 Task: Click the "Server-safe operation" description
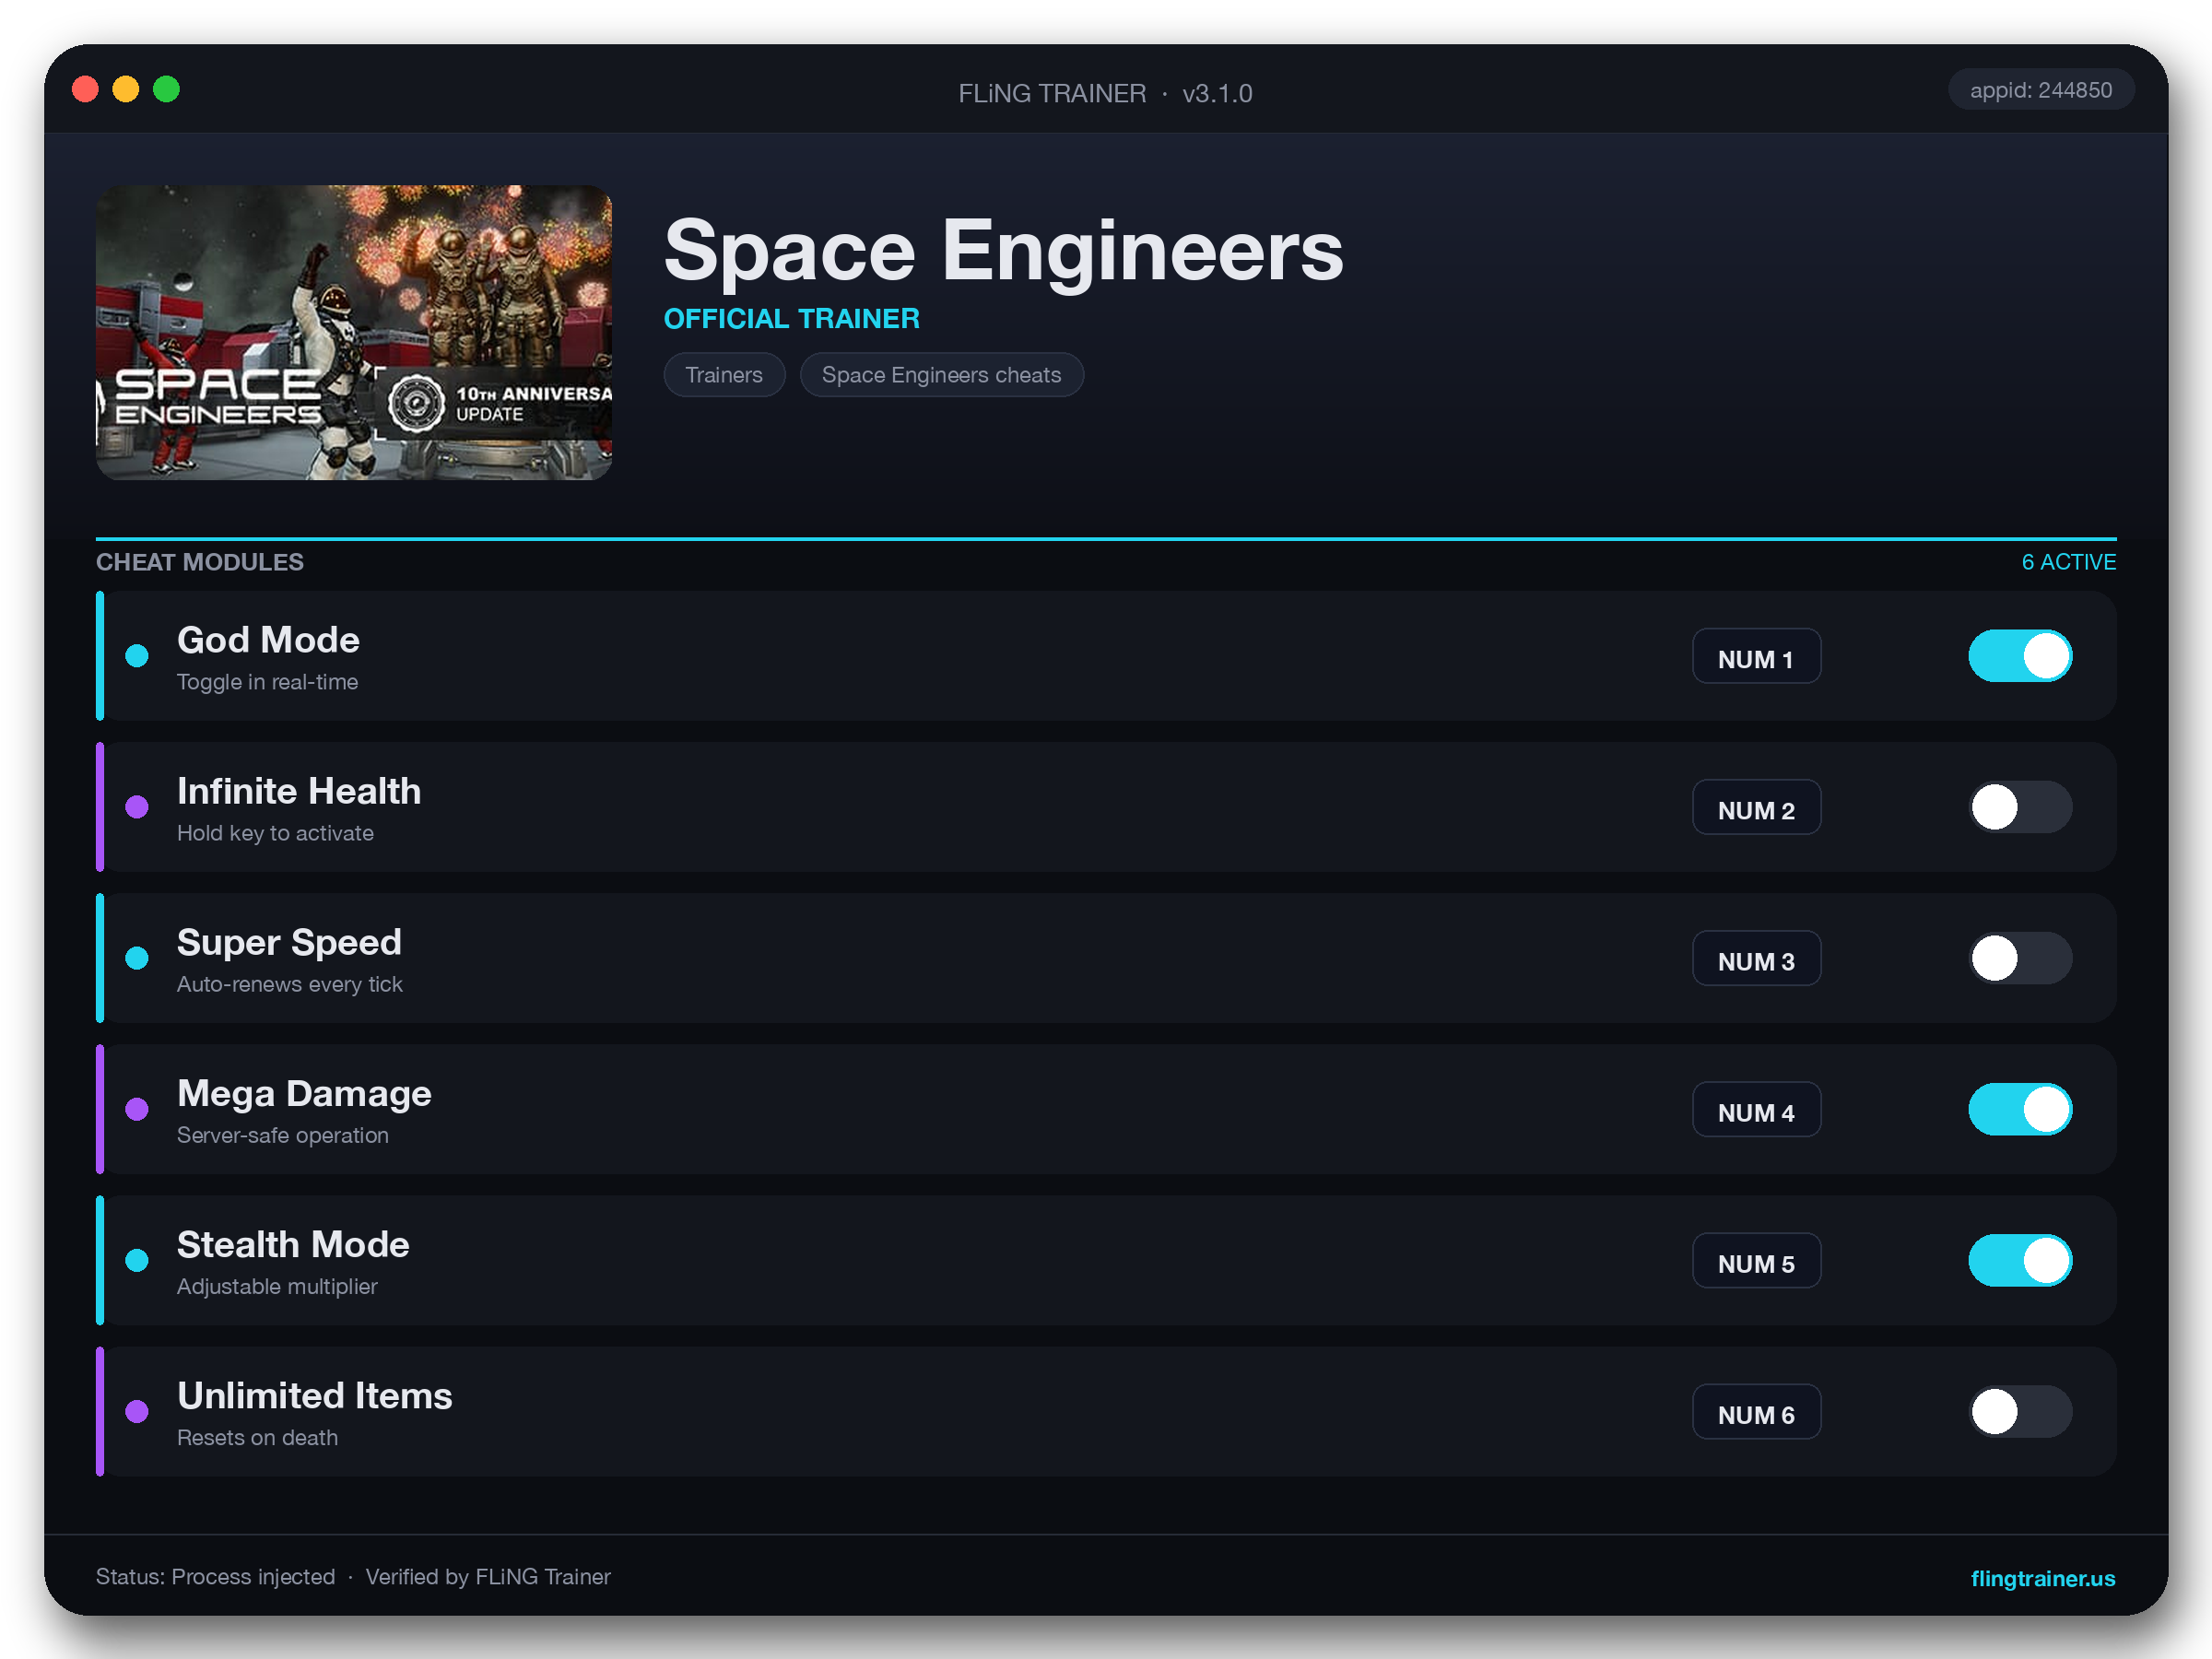(x=283, y=1135)
